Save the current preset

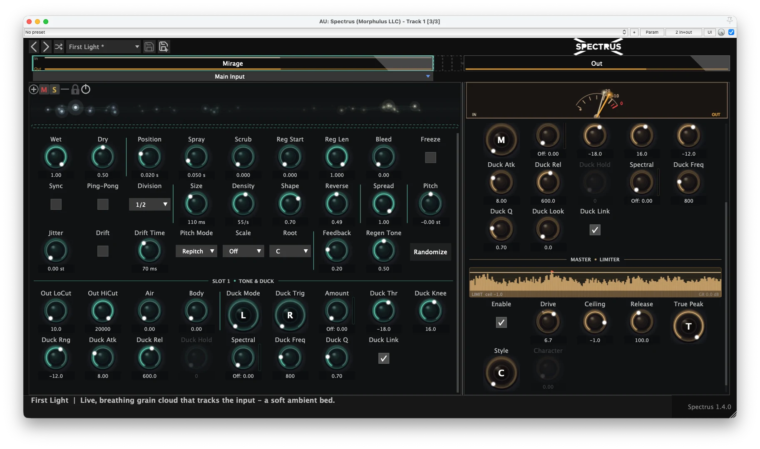149,47
